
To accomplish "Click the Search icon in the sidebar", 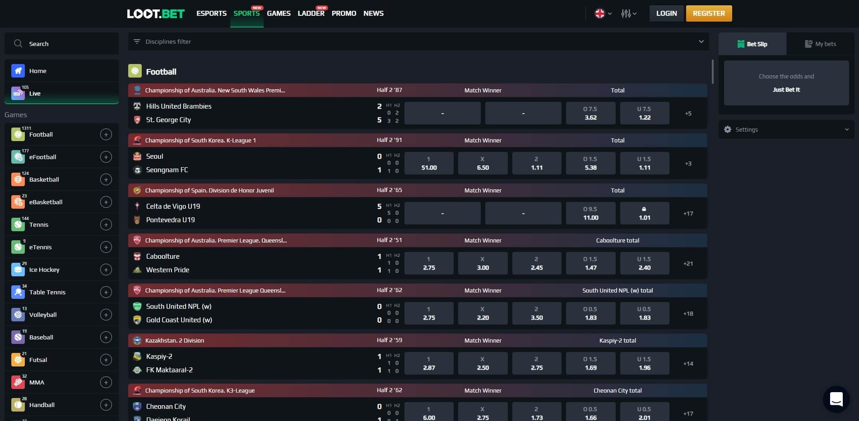I will pyautogui.click(x=18, y=43).
